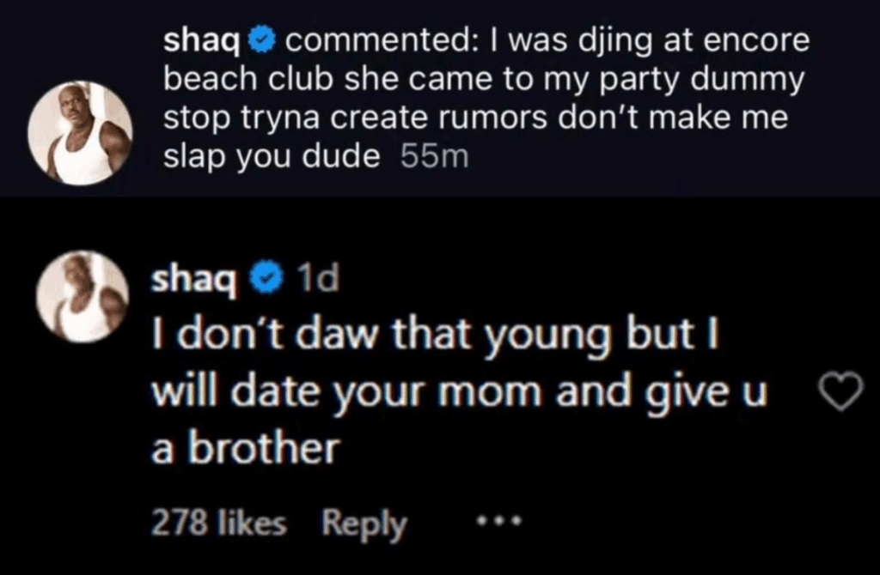Click the 'a brother' text line
880x575 pixels.
point(246,448)
